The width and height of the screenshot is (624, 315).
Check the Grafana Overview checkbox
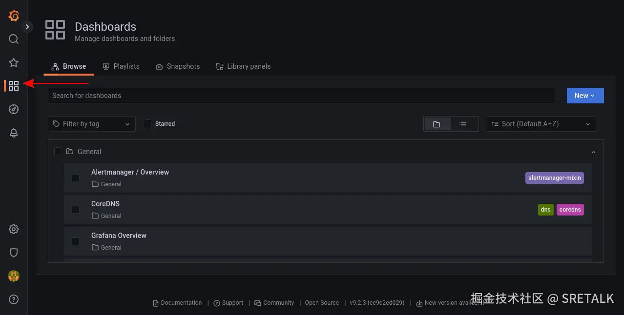point(76,241)
